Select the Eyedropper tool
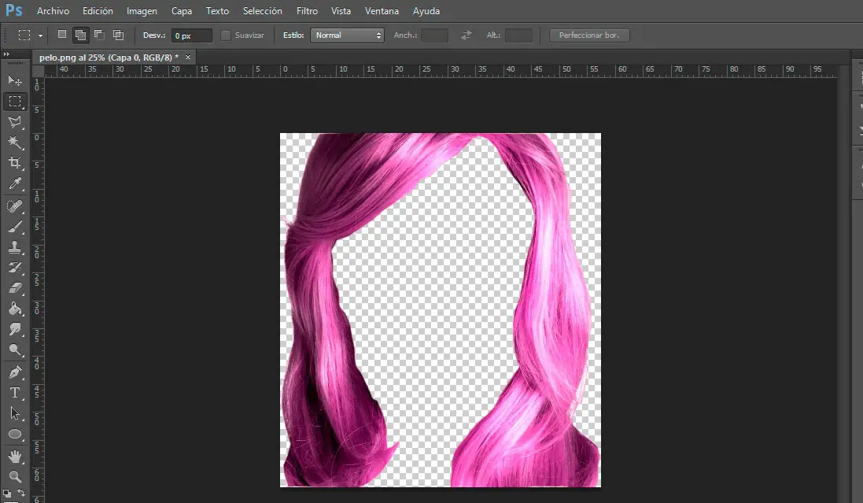 coord(15,184)
